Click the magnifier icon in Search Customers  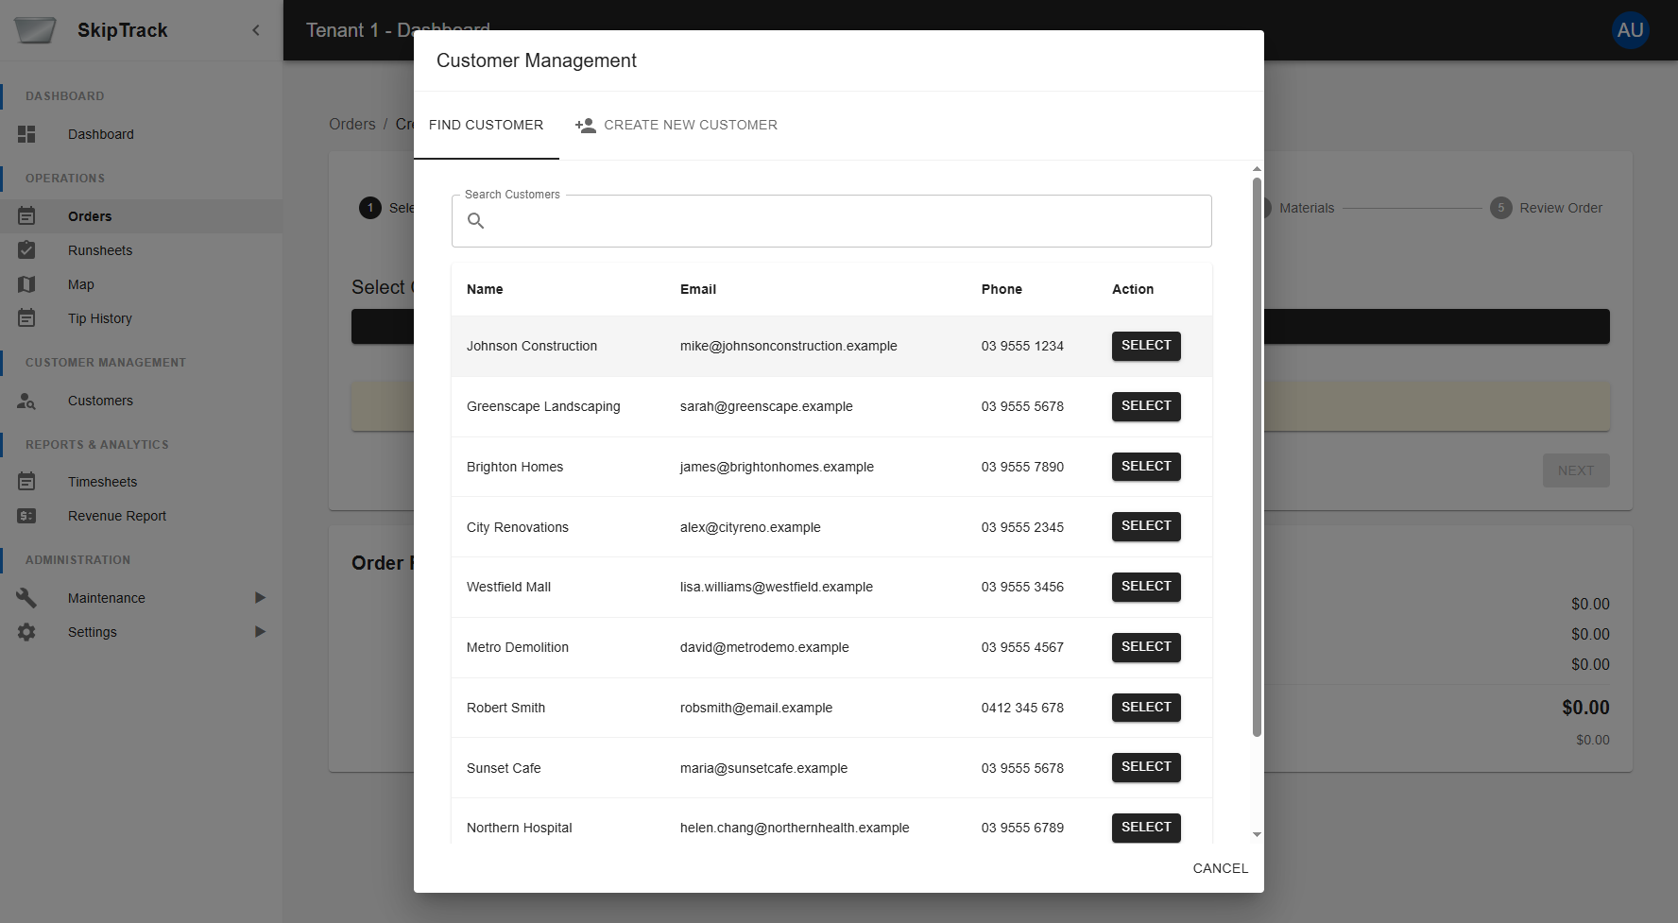475,220
